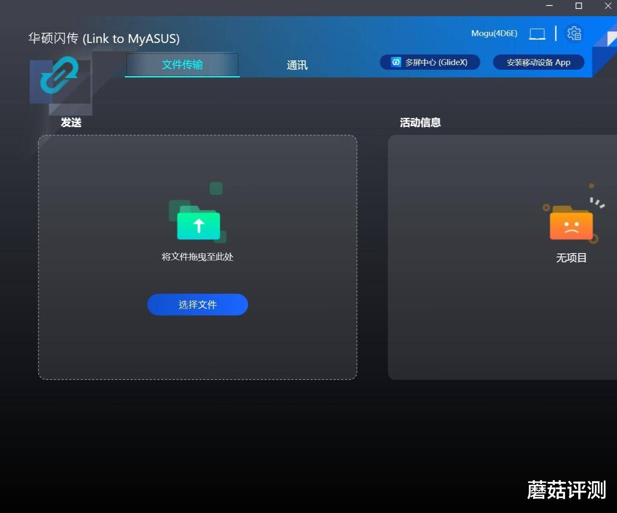Maximize the window
617x513 pixels.
[x=579, y=6]
